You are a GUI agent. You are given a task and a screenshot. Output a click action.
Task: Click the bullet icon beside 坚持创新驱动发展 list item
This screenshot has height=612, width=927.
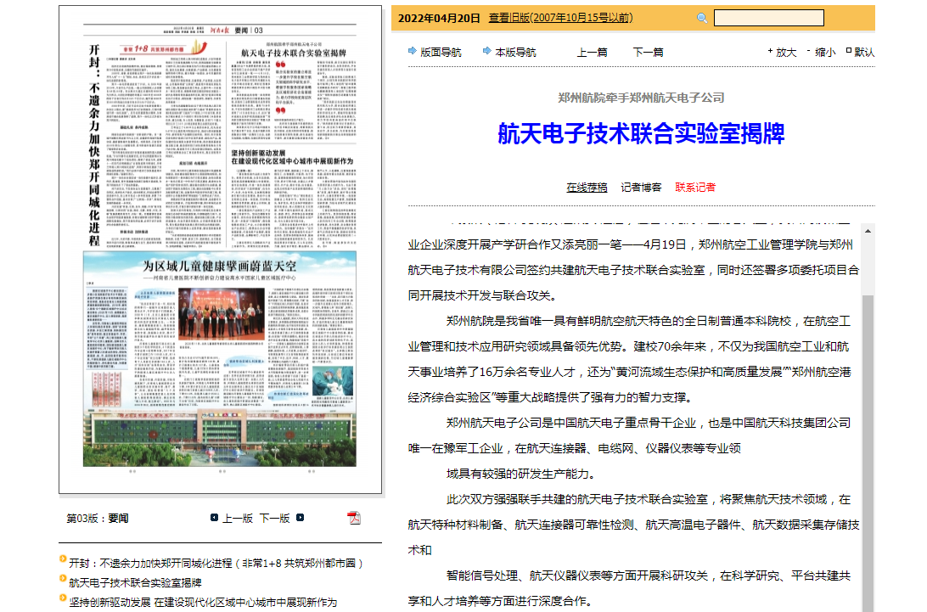tap(63, 598)
